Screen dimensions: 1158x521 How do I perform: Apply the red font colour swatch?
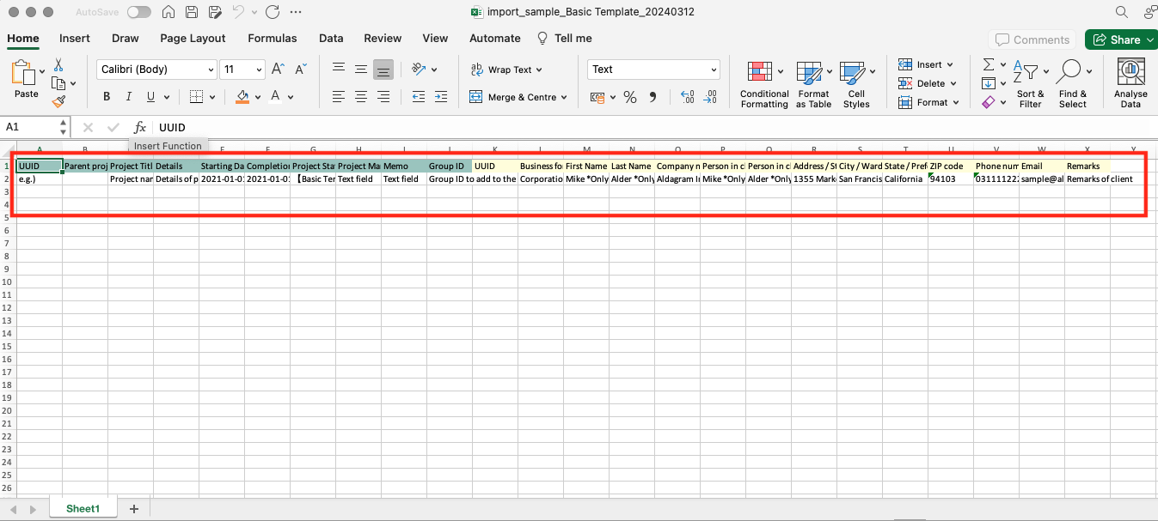pos(277,96)
